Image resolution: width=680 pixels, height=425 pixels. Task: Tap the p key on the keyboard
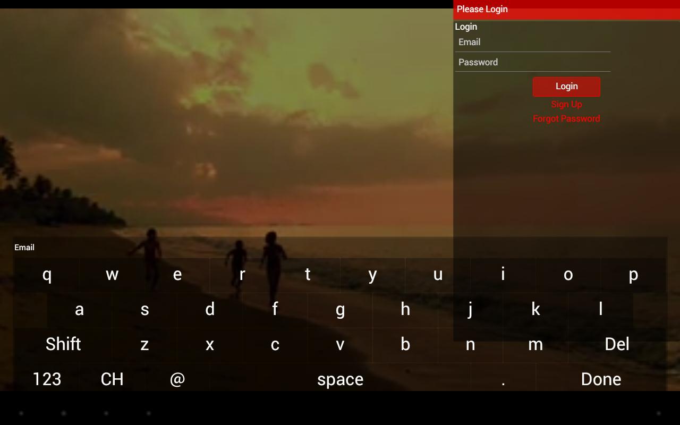633,275
